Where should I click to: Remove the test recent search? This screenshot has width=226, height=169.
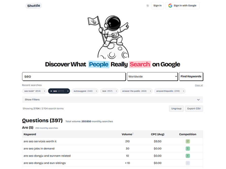[116, 91]
